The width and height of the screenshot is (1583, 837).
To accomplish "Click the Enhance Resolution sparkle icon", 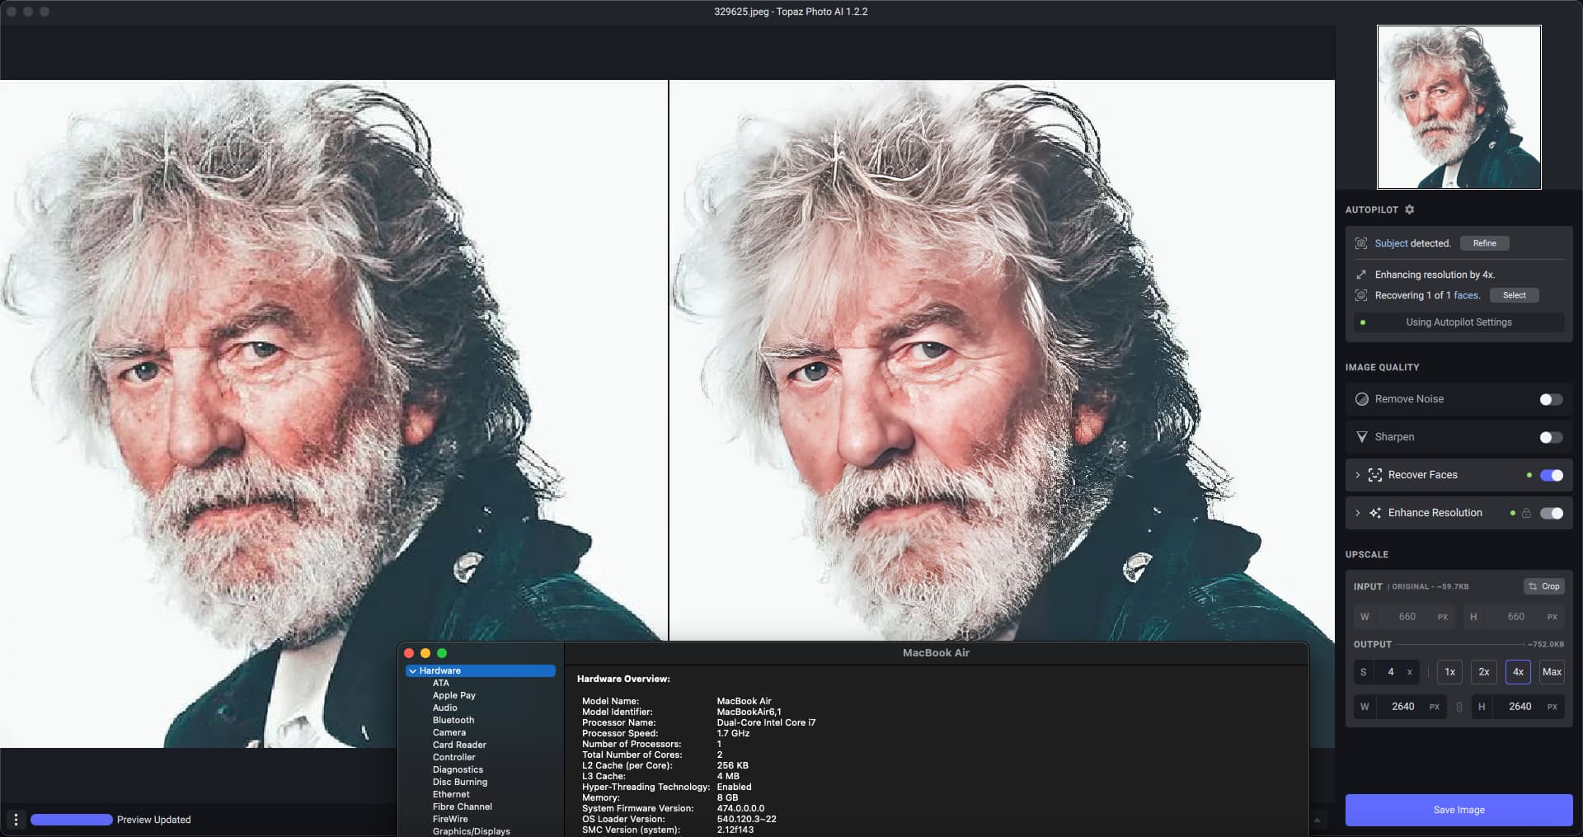I will pyautogui.click(x=1374, y=513).
